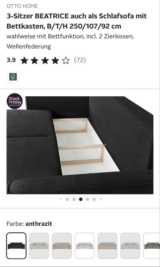The height and width of the screenshot is (267, 160).
Task: Jump to the fifth carousel image dot
Action: click(x=87, y=199)
